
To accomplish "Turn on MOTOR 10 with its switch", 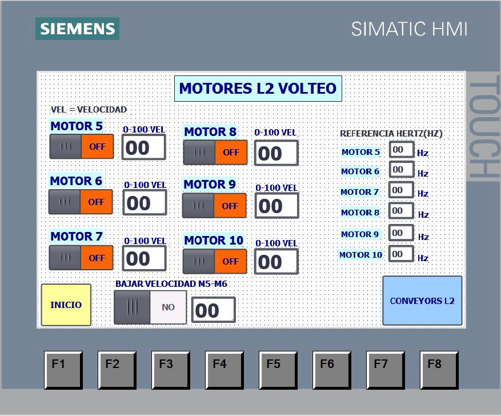I will (215, 261).
